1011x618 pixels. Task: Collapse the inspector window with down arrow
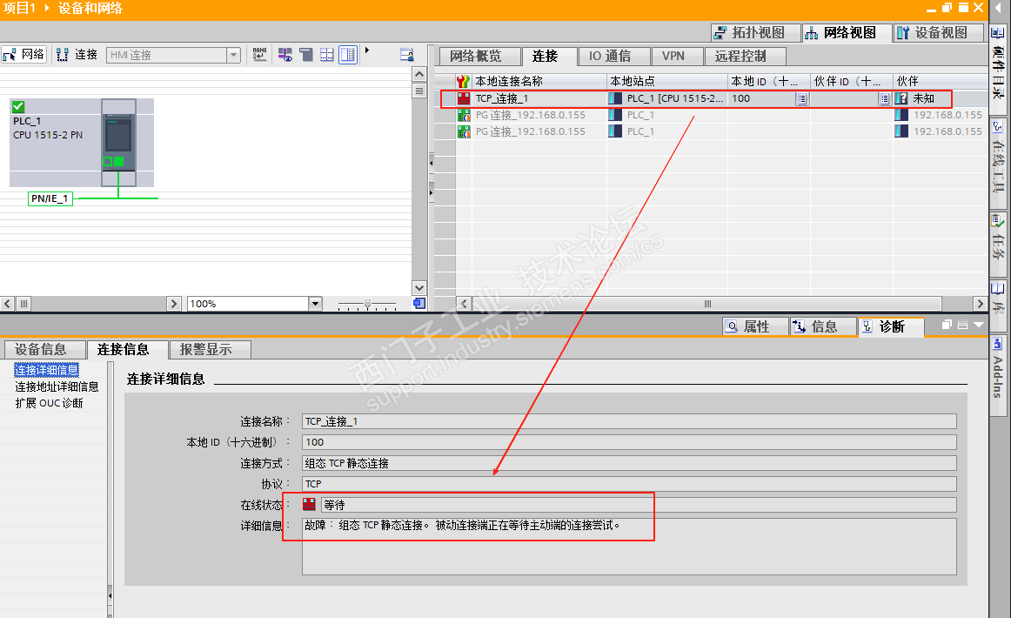pos(979,325)
